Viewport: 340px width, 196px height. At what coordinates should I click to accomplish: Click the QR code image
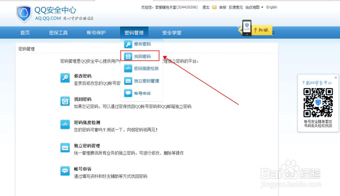click(x=318, y=103)
